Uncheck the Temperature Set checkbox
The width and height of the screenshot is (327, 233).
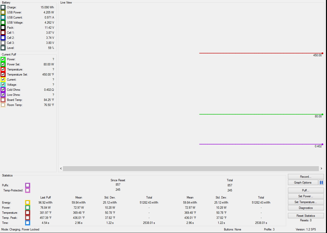pyautogui.click(x=3, y=75)
